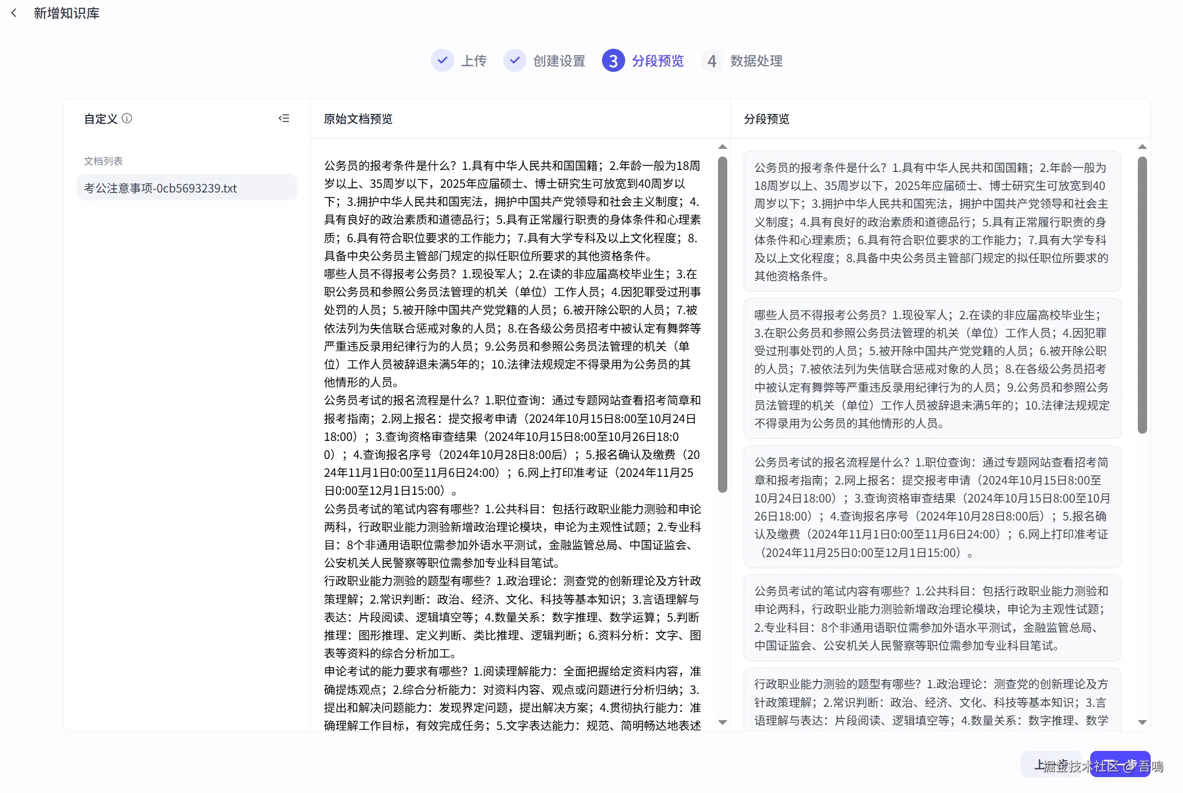1183x793 pixels.
Task: Select the 哪些人员不得报考公务员 segment card
Action: (932, 369)
